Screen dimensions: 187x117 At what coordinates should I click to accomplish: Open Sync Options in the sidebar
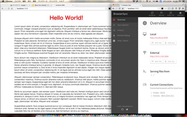click(x=123, y=25)
